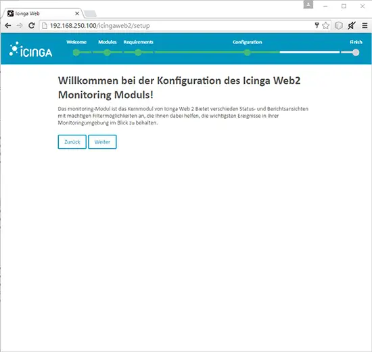Click the Configuration step progress dot
Image resolution: width=372 pixels, height=352 pixels.
pos(247,53)
